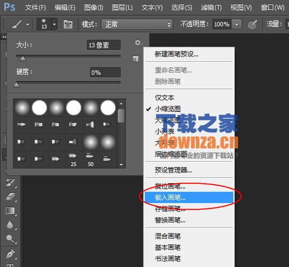This screenshot has width=289, height=267.
Task: Select the brush preset labeled 50
Action: click(90, 160)
